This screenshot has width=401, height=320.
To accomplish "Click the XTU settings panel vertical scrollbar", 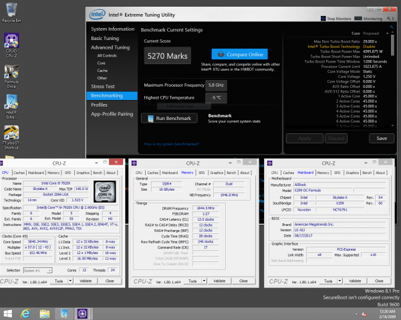I will pos(392,45).
